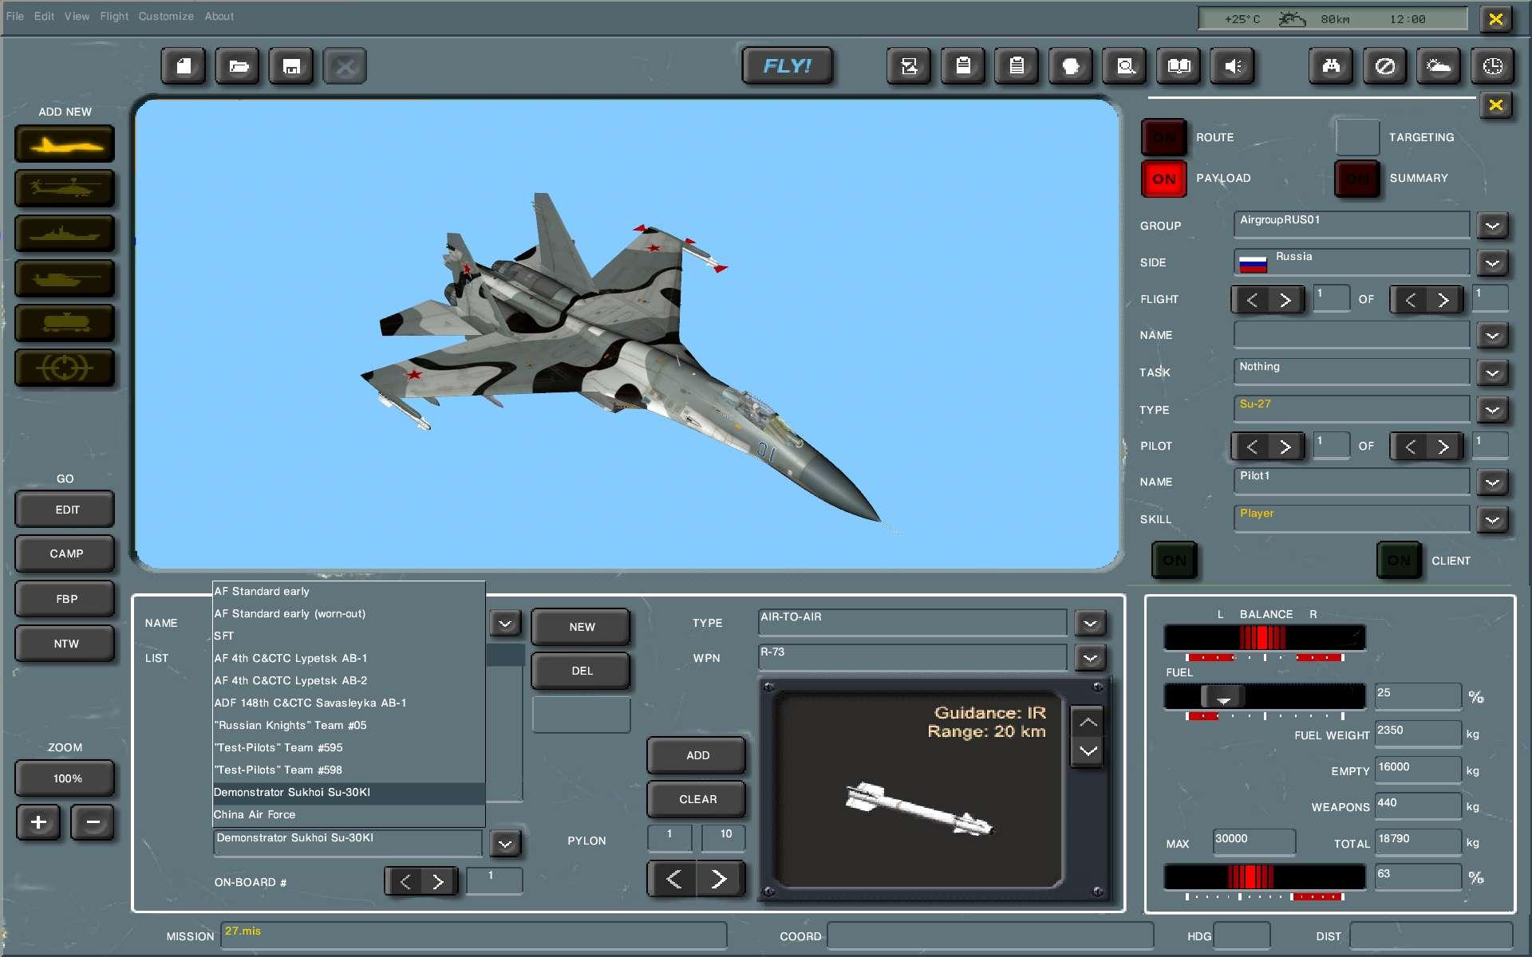Add a new static target object
This screenshot has height=957, width=1532.
[65, 368]
